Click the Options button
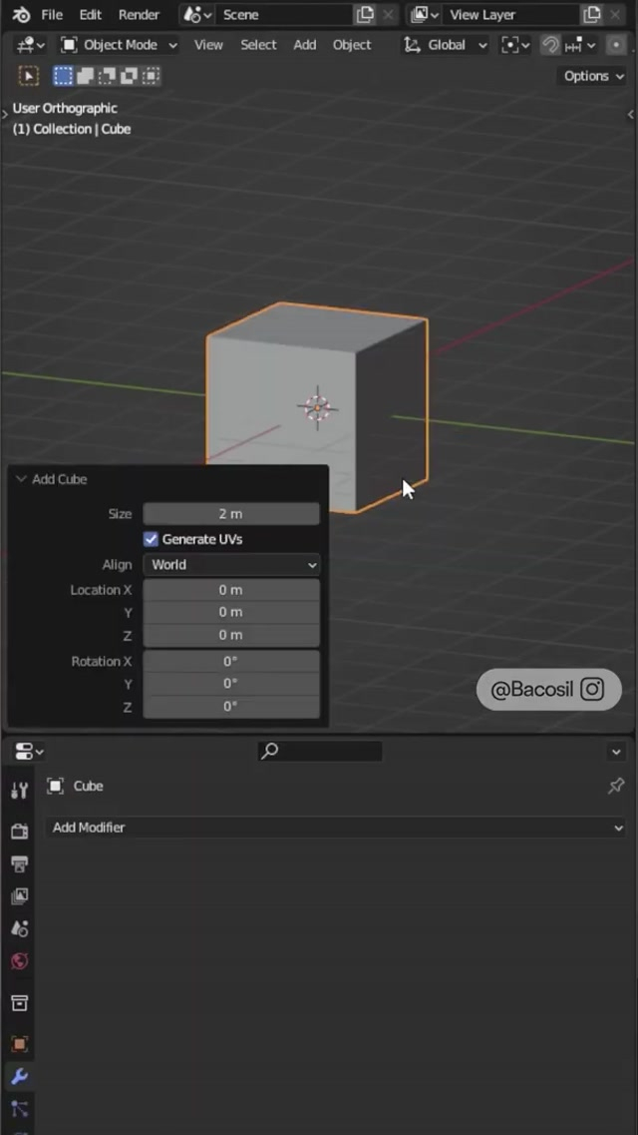This screenshot has height=1135, width=638. (593, 76)
